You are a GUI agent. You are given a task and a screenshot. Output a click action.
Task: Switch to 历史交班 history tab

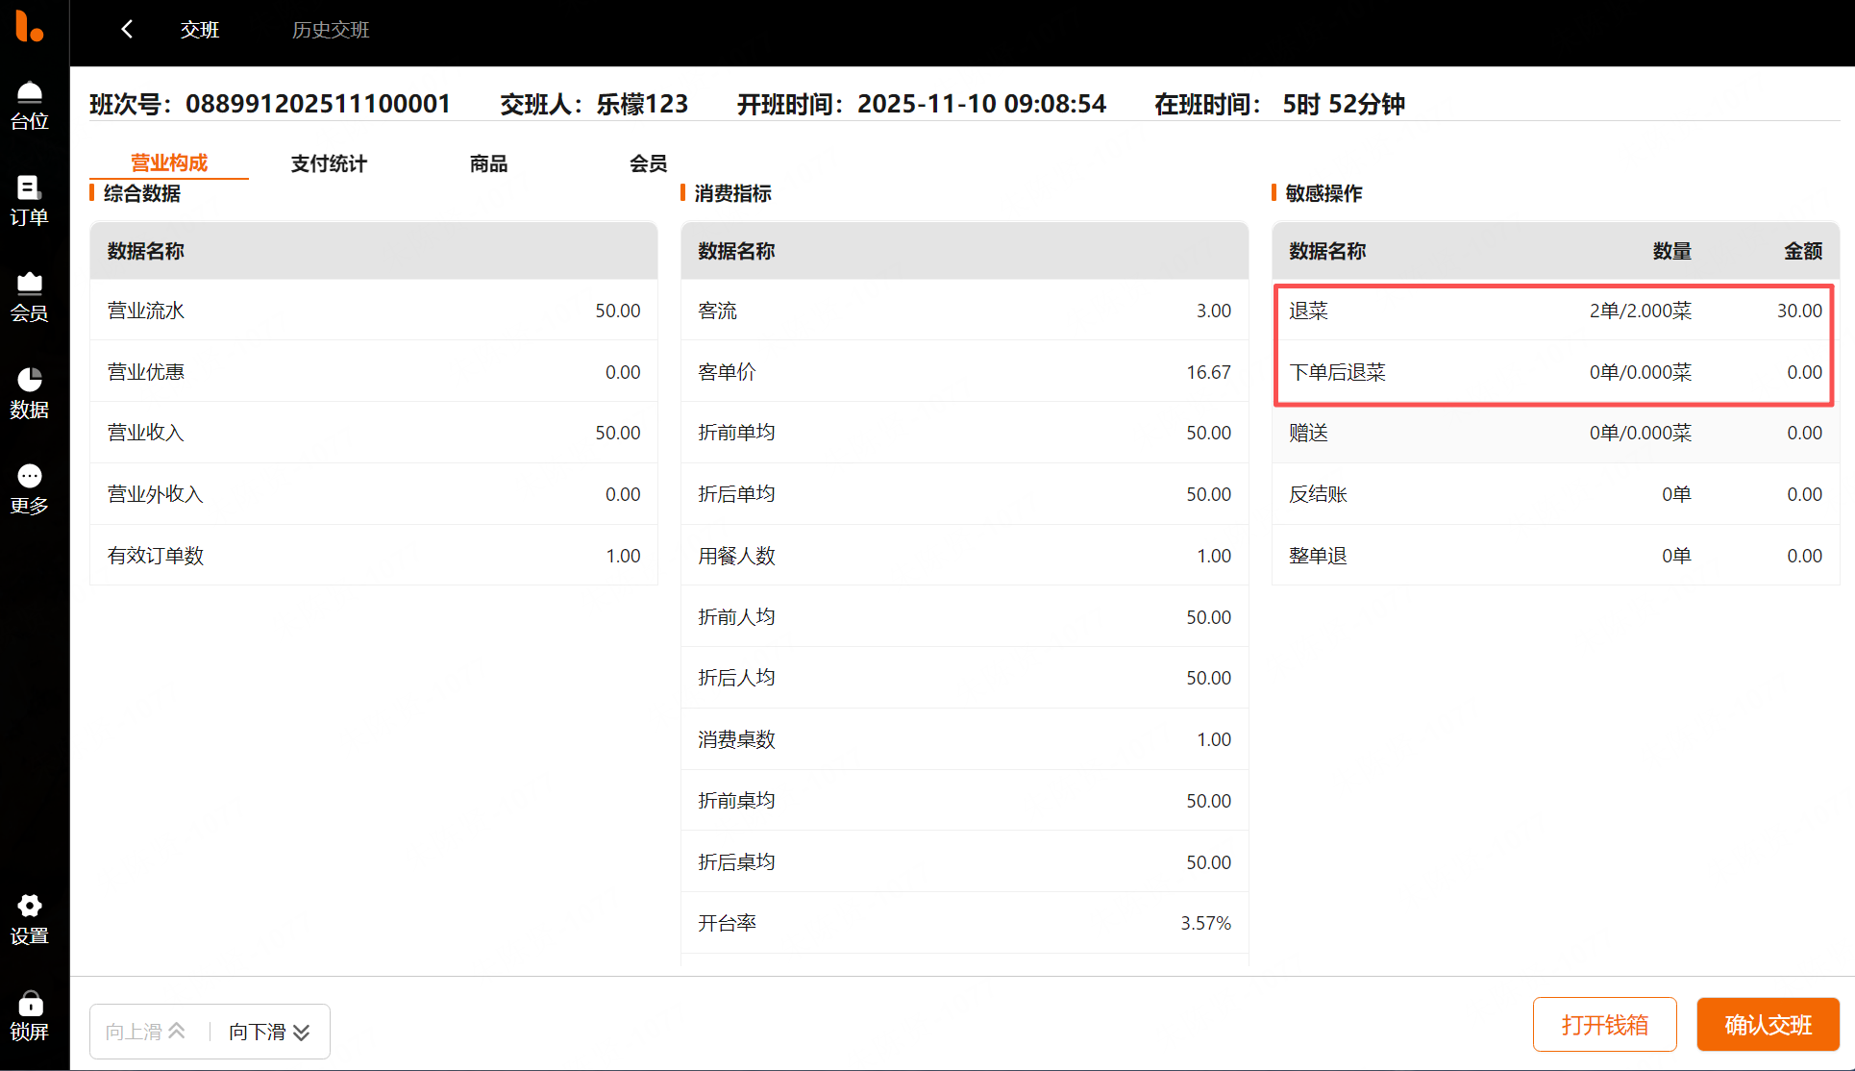(331, 30)
